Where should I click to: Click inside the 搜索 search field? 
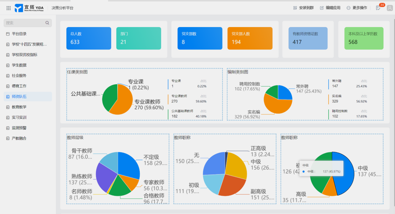[x=28, y=23]
